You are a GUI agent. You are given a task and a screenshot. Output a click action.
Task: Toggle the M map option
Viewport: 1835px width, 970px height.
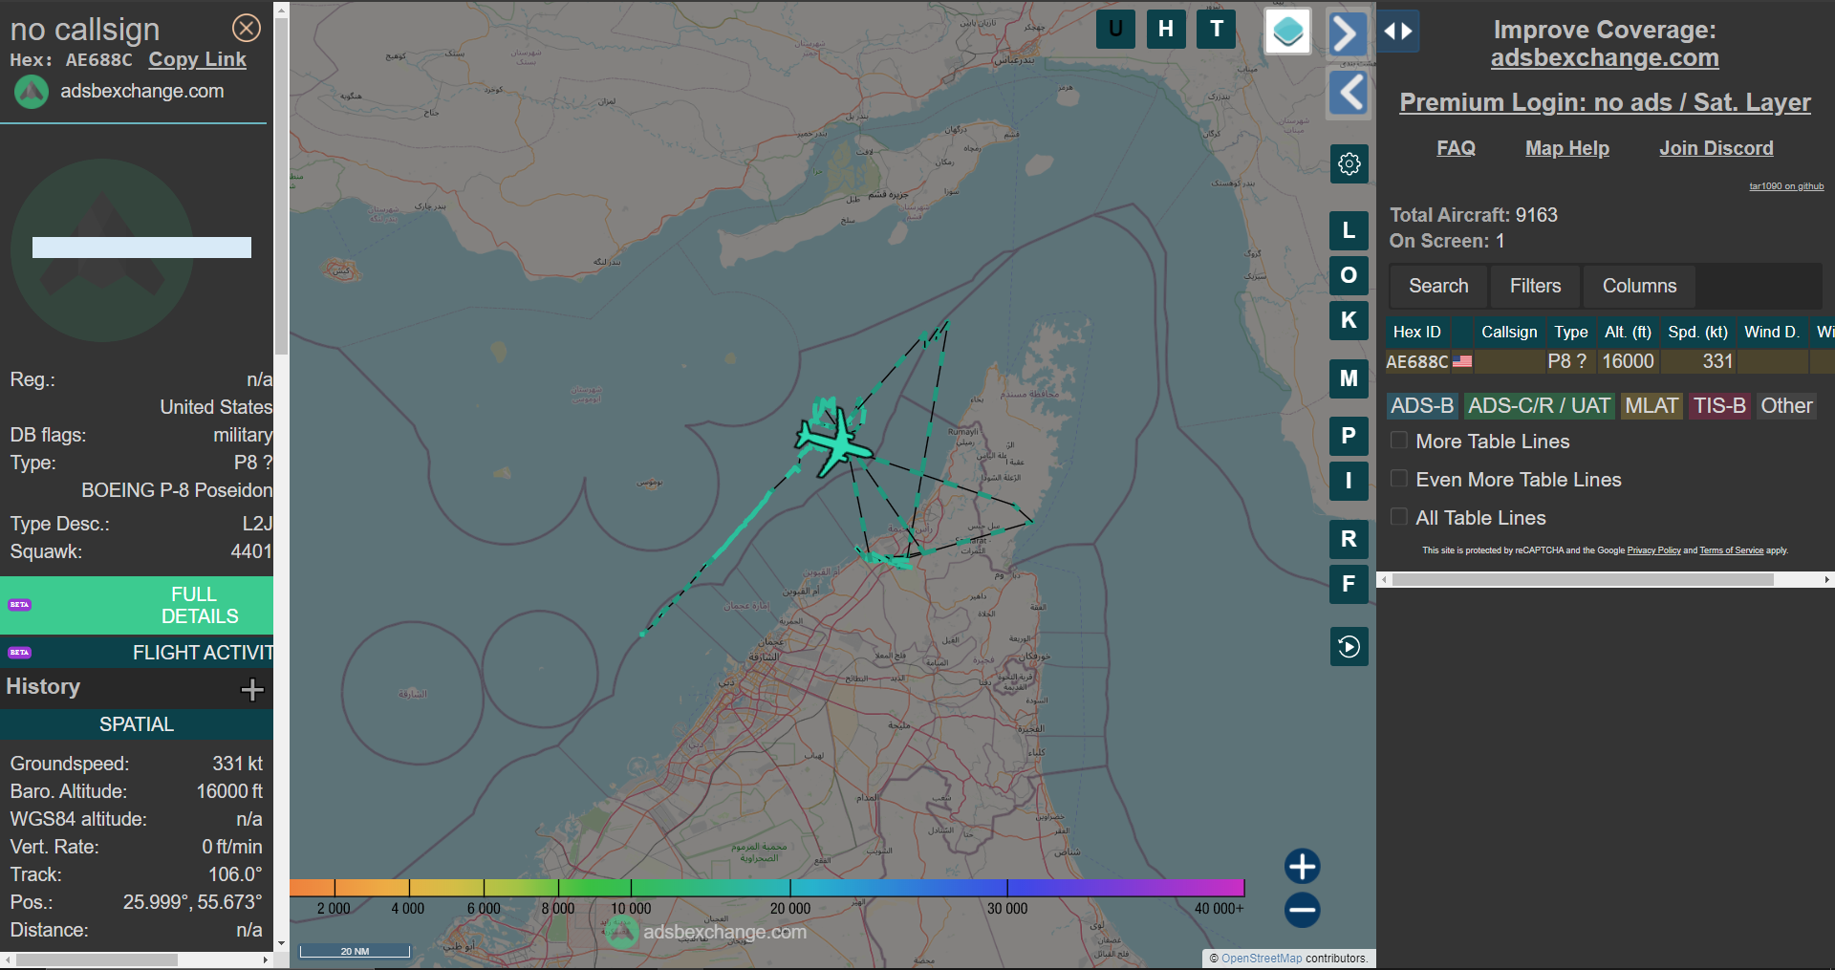1349,378
